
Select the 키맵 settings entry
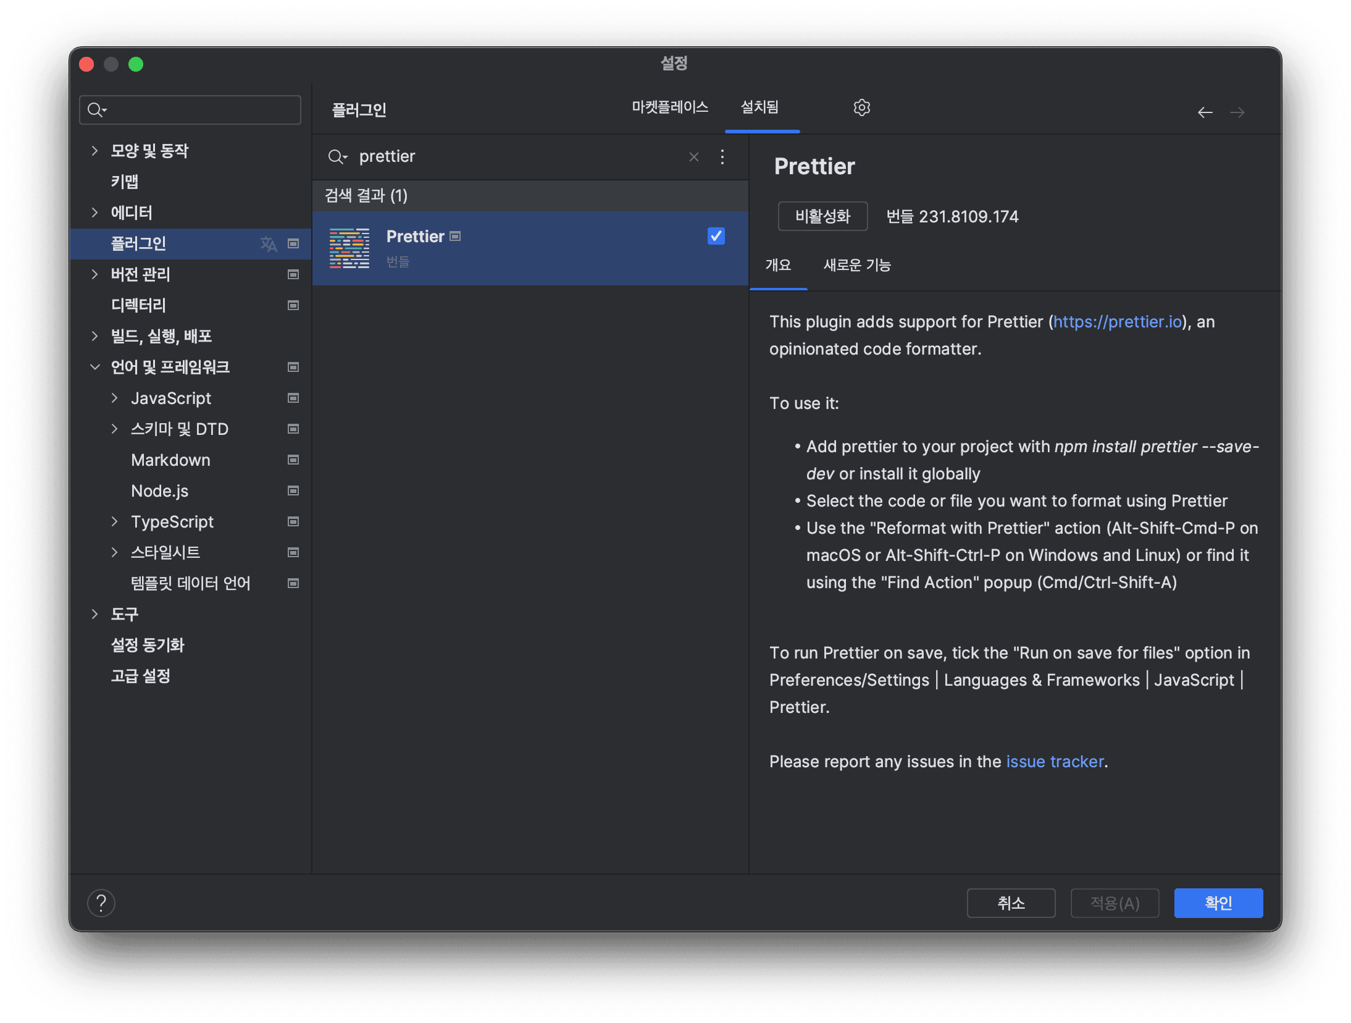click(124, 181)
